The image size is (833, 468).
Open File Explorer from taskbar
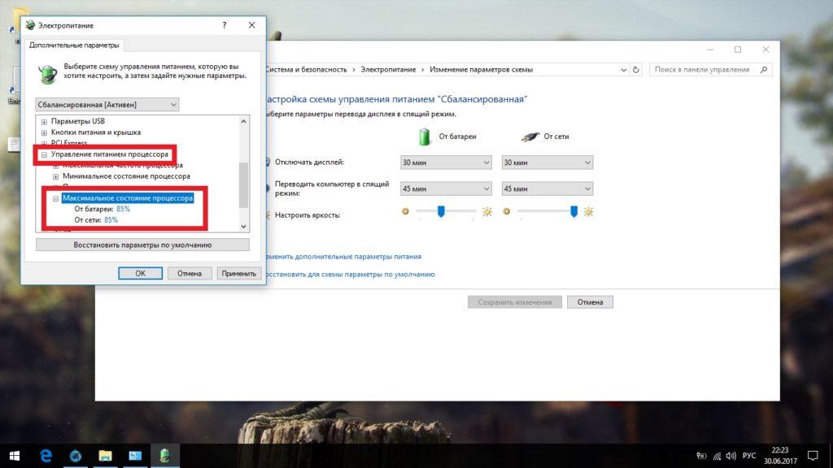pos(105,456)
